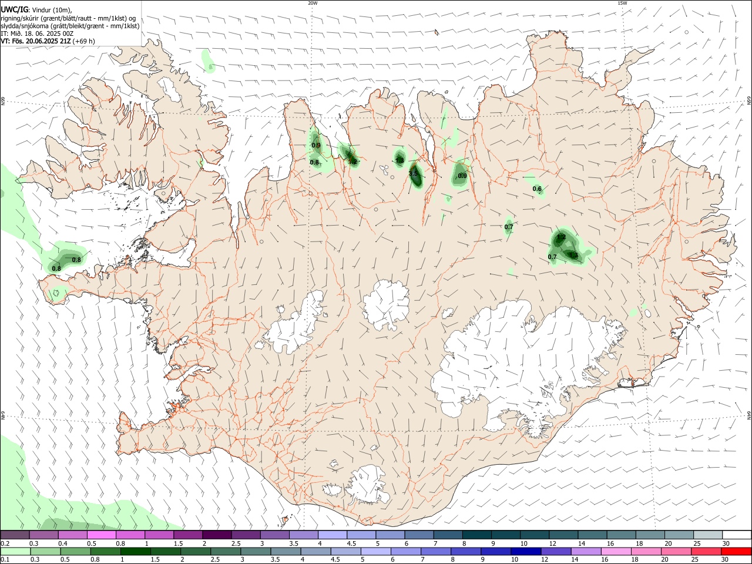This screenshot has height=564, width=752.
Task: Click the 0.9 label just east of 3.5
Action: (x=462, y=176)
